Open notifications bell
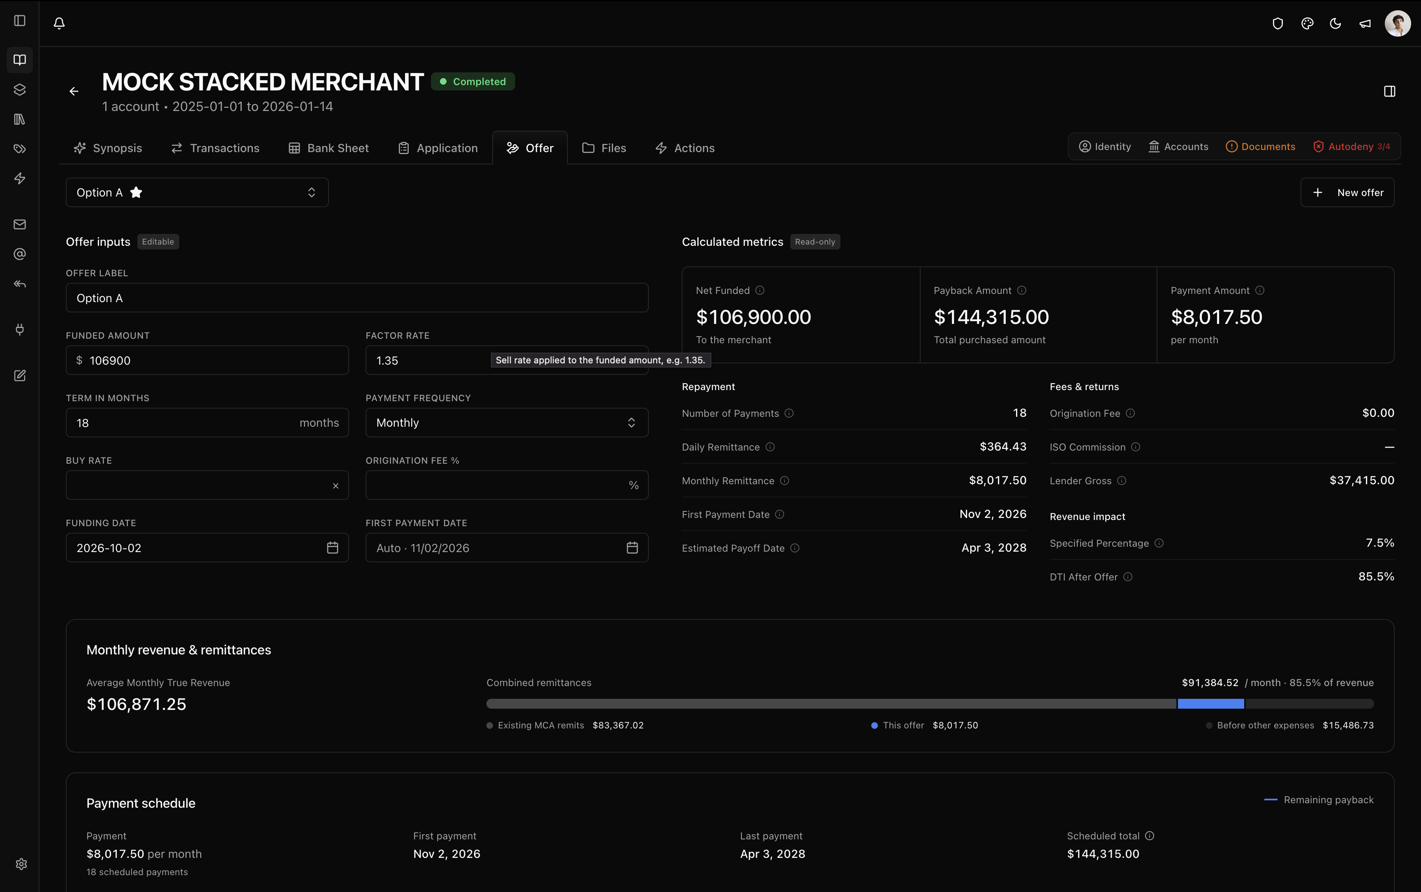1421x892 pixels. click(x=59, y=23)
